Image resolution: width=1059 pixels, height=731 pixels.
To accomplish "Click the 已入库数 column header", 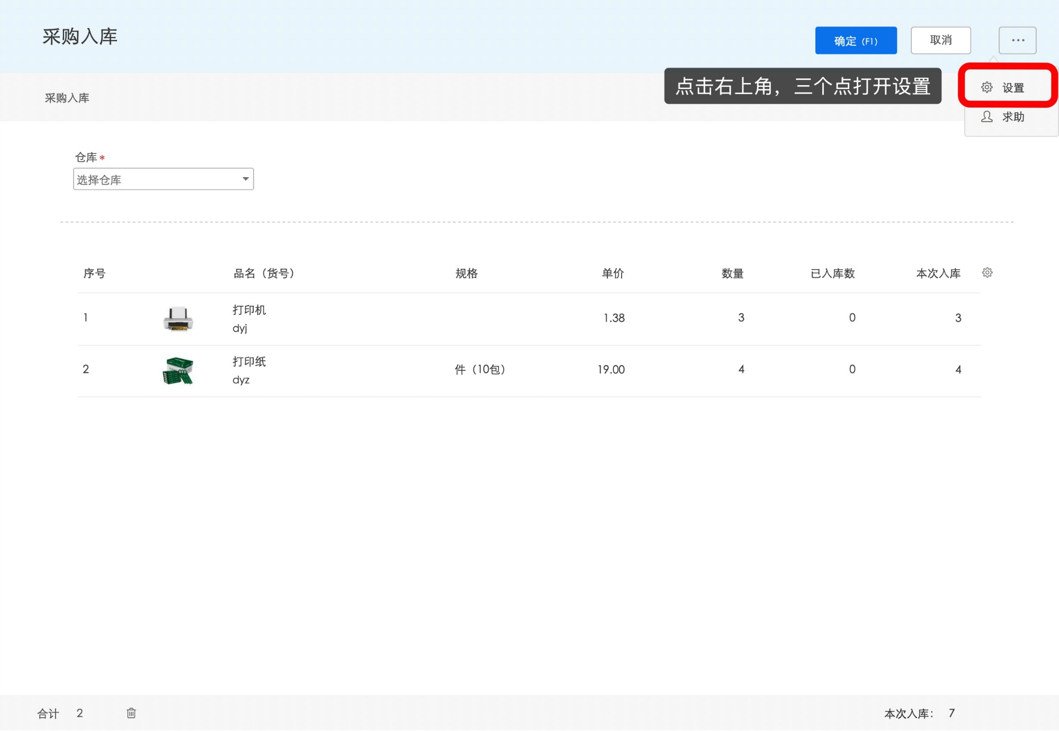I will point(833,273).
